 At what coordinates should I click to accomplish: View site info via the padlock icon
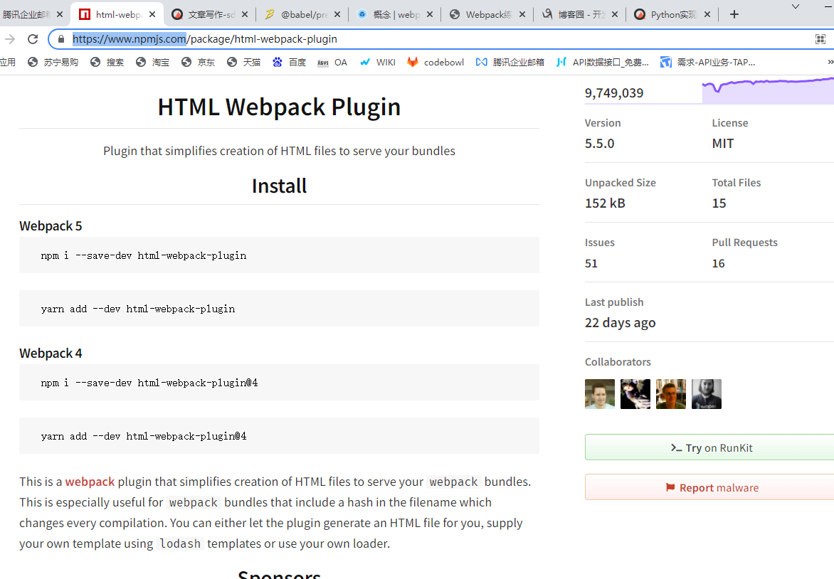click(x=61, y=39)
